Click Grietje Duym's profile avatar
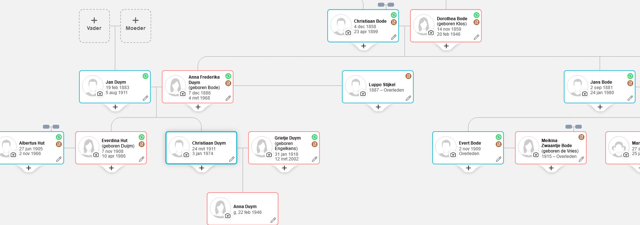Image resolution: width=640 pixels, height=225 pixels. 262,147
